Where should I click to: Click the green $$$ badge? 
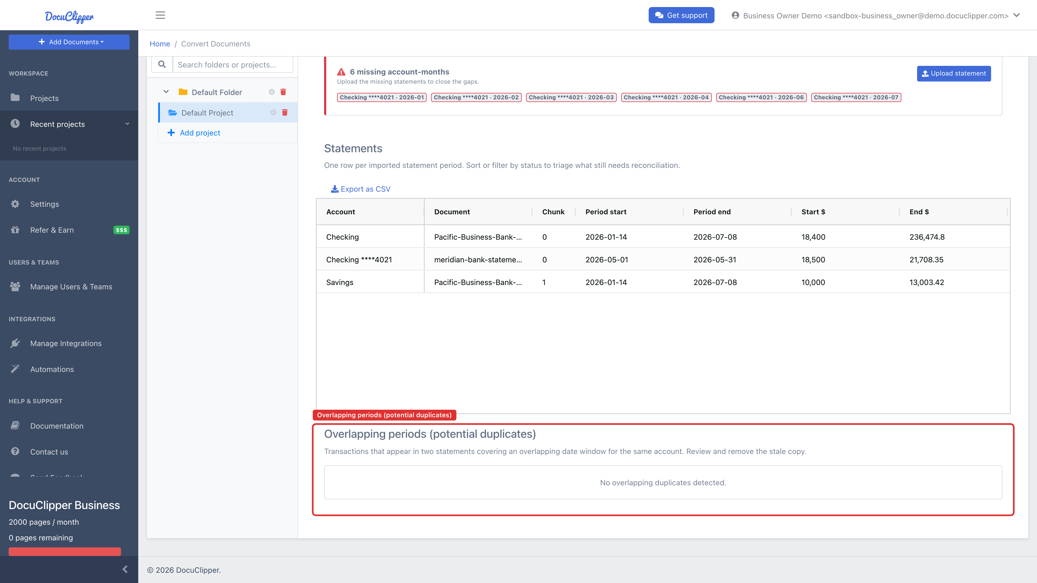[x=121, y=230]
